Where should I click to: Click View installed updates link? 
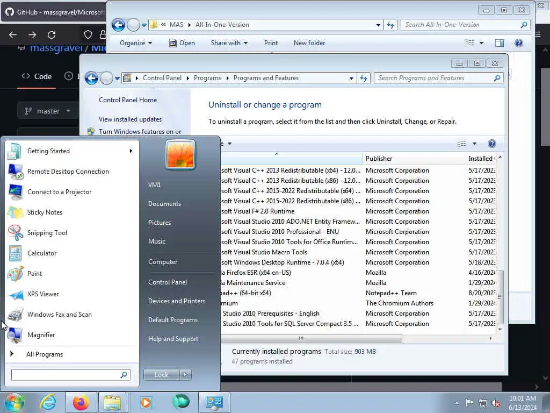[130, 119]
